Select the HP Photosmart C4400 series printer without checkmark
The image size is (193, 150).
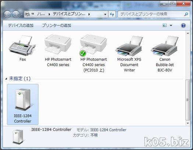tap(58, 44)
